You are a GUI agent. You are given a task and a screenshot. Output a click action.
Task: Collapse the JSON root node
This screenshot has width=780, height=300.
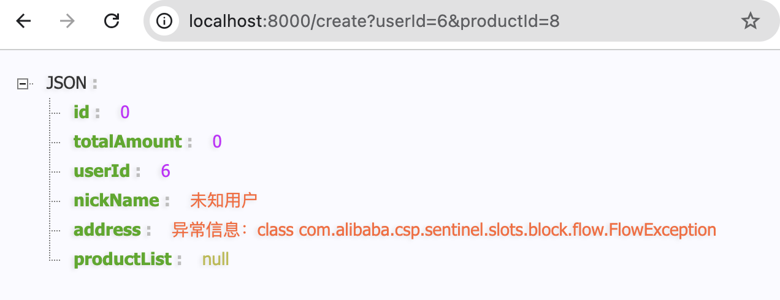(x=23, y=83)
